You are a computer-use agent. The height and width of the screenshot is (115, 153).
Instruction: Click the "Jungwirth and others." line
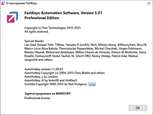(x=39, y=60)
